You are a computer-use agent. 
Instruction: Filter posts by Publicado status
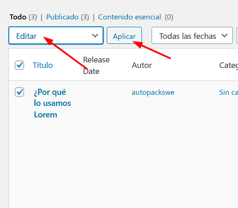coord(62,17)
